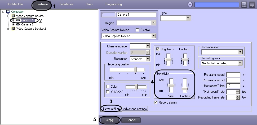This screenshot has width=257, height=125.
Task: Open the Resolution dropdown
Action: (x=148, y=59)
